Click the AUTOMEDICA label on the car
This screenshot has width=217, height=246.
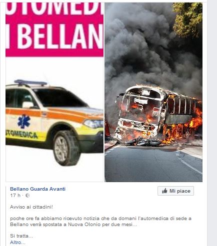21,135
